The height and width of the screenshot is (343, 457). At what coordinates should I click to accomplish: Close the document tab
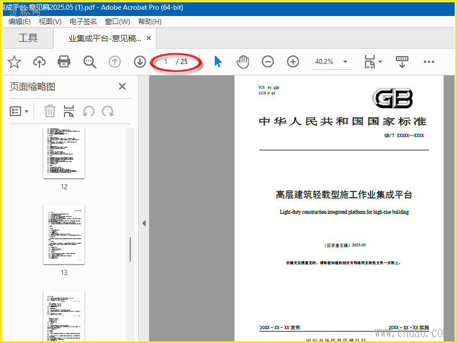tap(149, 38)
